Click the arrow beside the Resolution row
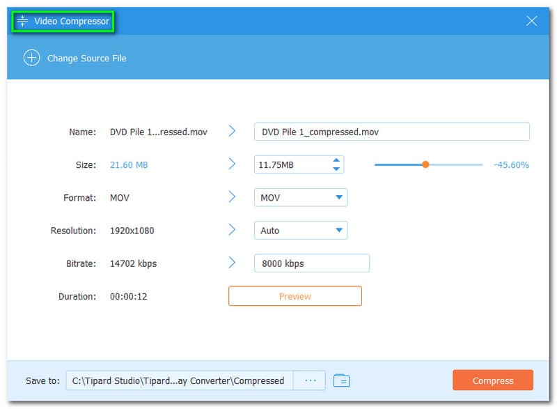The image size is (557, 409). click(x=233, y=230)
